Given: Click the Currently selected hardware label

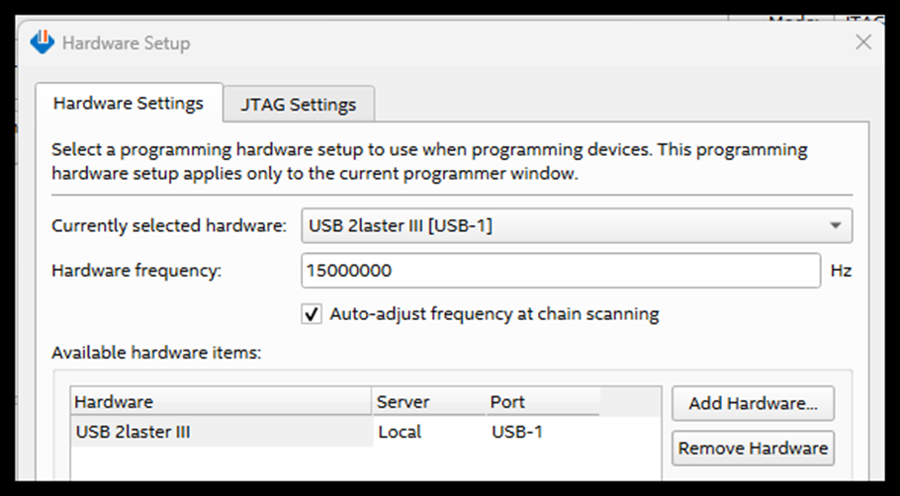Looking at the screenshot, I should tap(169, 225).
